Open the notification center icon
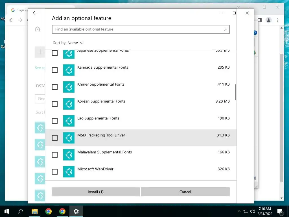This screenshot has width=289, height=217. (280, 211)
